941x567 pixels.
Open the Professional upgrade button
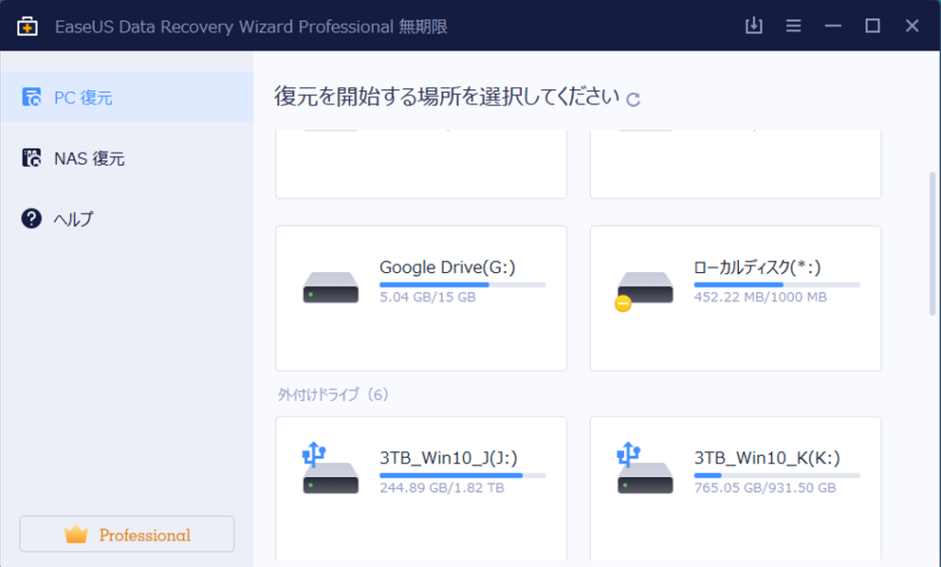click(x=126, y=534)
